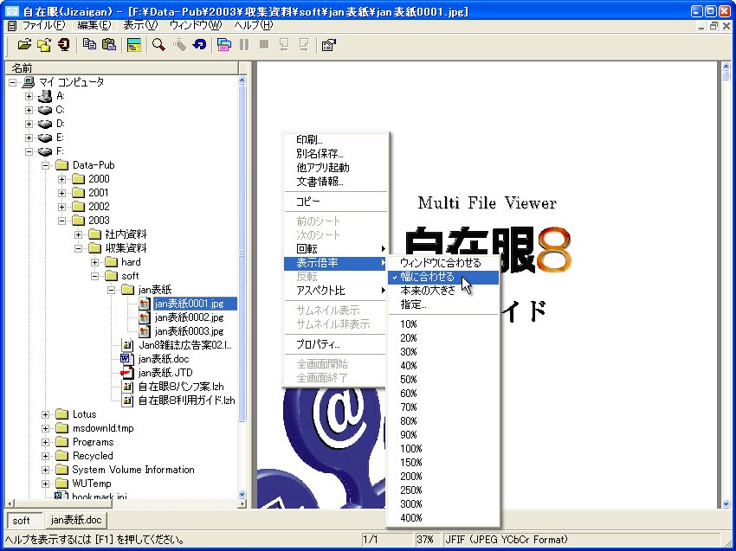
Task: Click the 名前 column header
Action: (121, 68)
